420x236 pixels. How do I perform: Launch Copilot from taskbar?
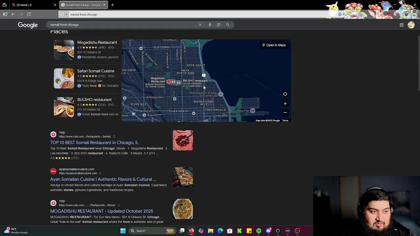pos(201,231)
